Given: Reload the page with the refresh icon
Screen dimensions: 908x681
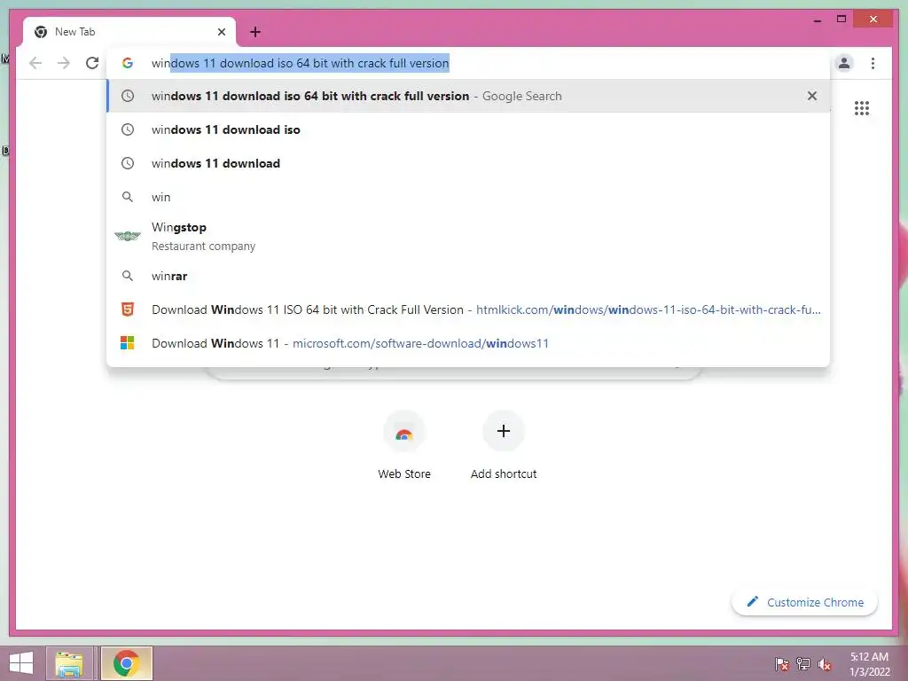Looking at the screenshot, I should click(92, 63).
